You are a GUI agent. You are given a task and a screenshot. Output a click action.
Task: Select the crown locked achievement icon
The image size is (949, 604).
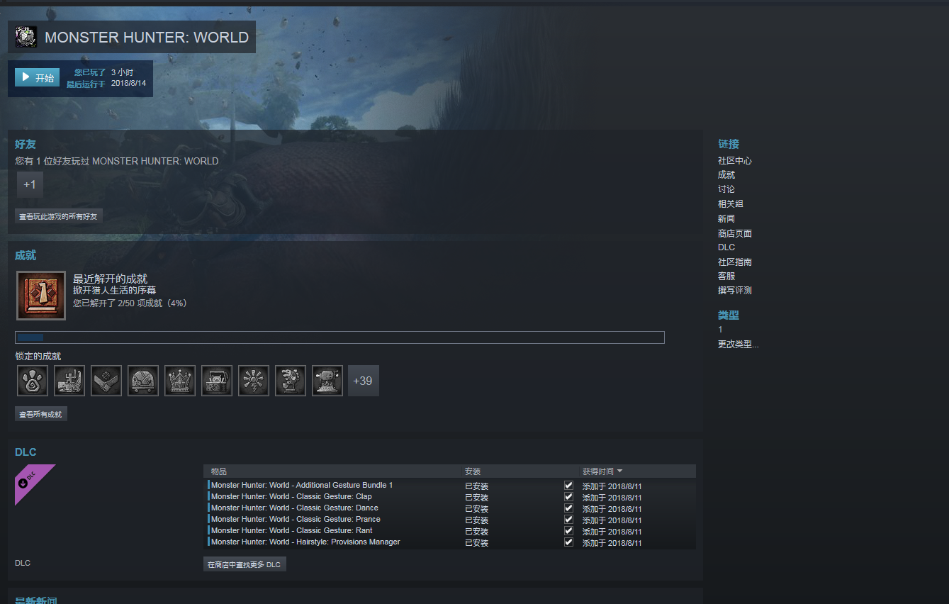(x=180, y=381)
